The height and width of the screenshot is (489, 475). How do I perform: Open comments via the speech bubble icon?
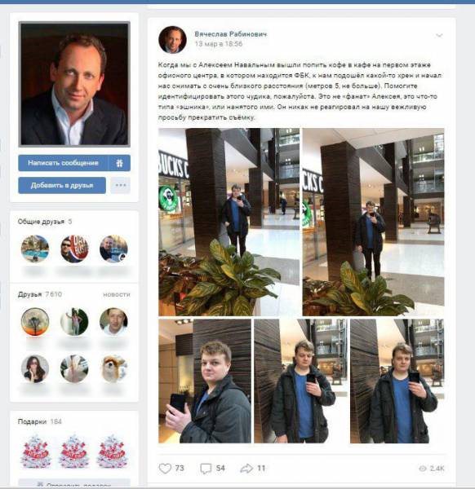click(x=206, y=469)
